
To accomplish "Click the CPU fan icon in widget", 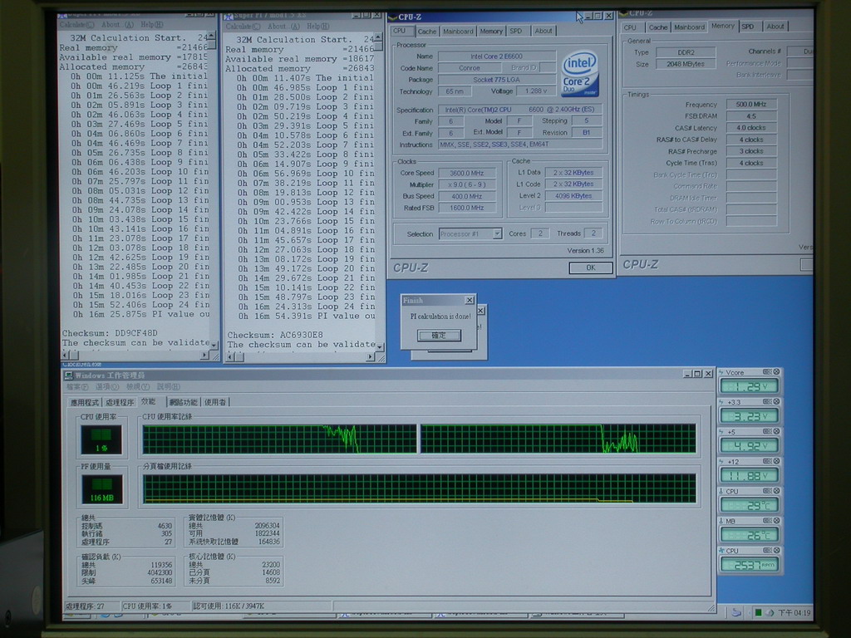I will coord(722,551).
